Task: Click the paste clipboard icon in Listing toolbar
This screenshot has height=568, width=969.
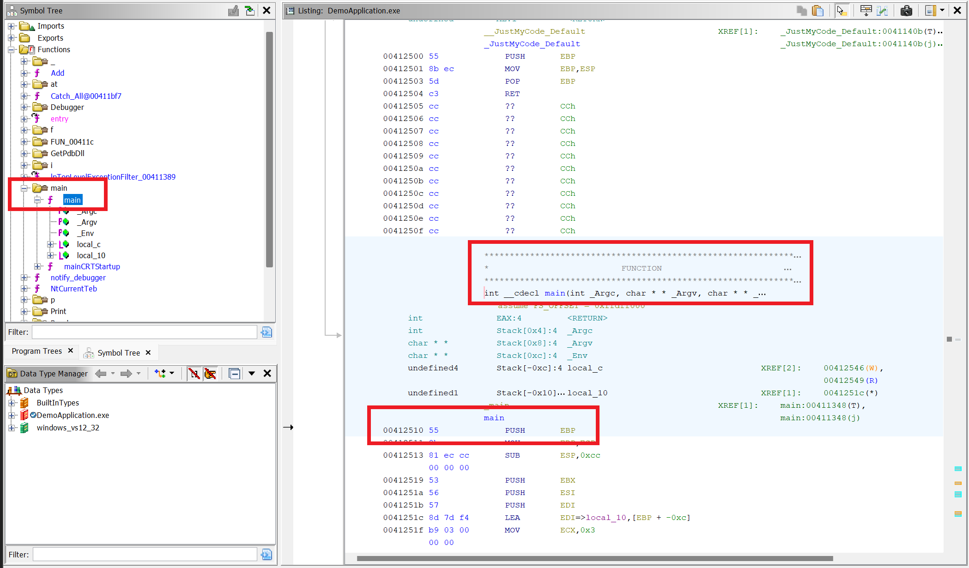Action: [818, 11]
